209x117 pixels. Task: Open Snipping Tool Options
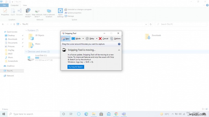115,39
